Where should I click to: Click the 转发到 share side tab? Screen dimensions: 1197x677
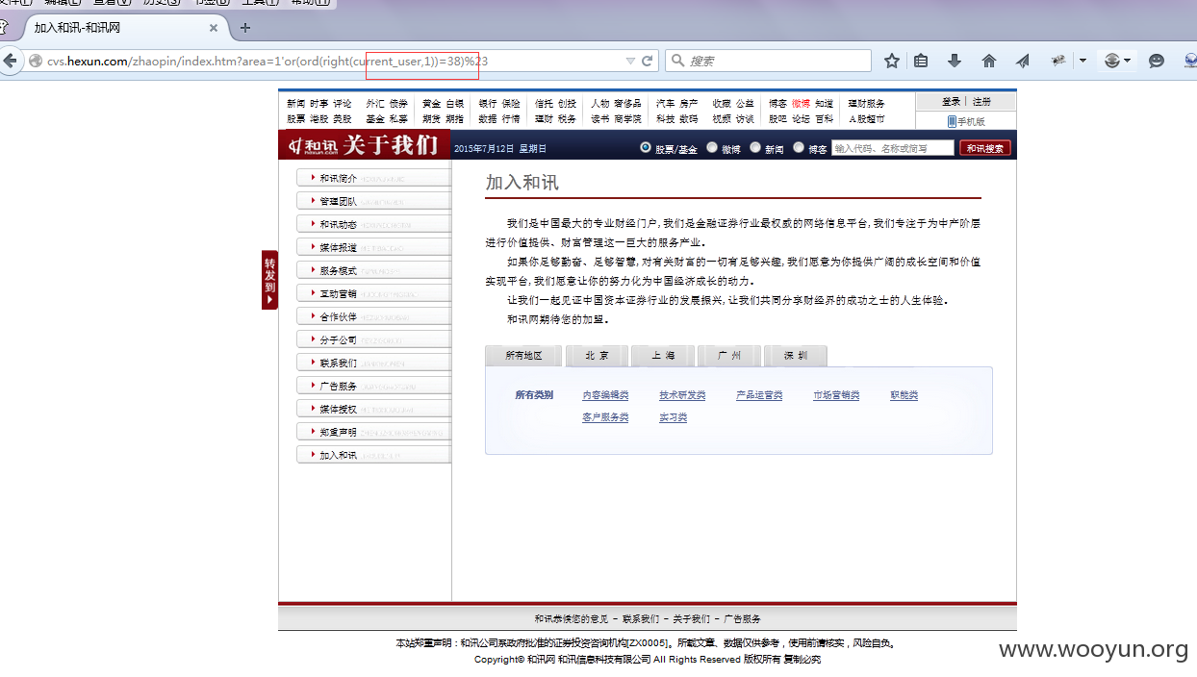[x=269, y=280]
